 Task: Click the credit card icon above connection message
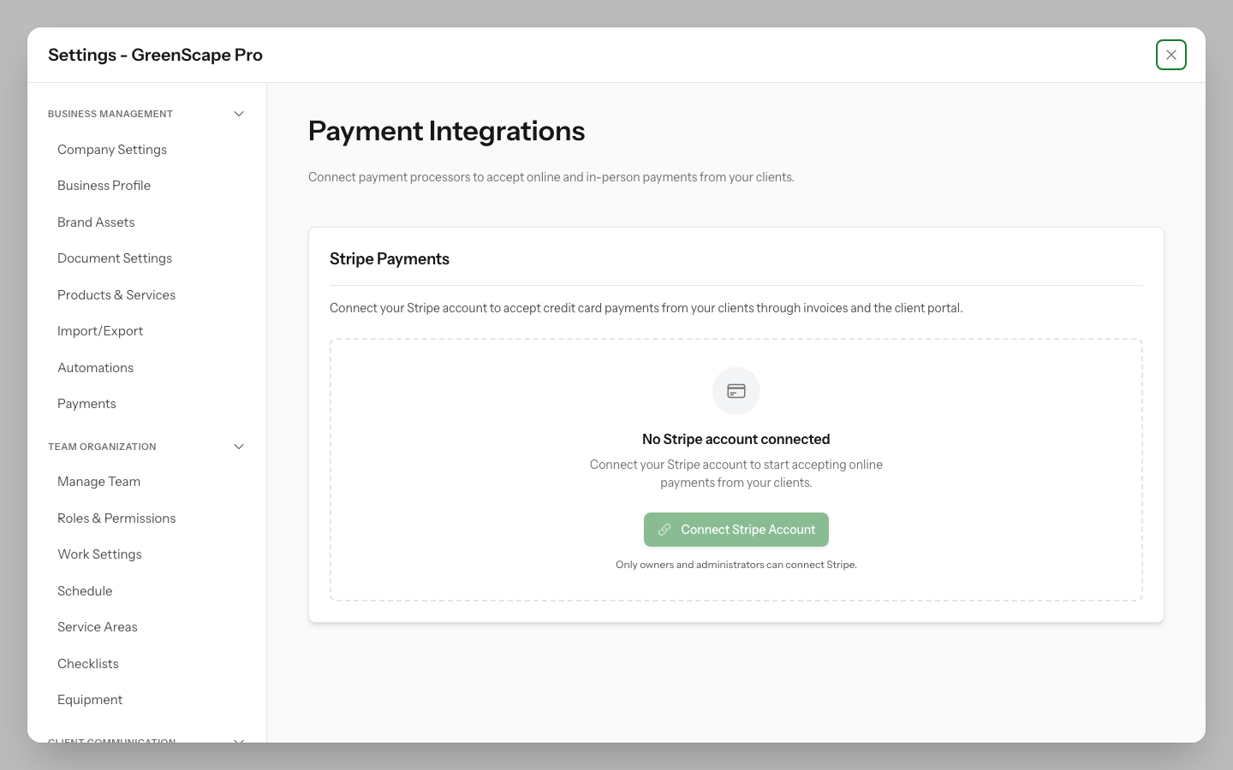tap(736, 391)
